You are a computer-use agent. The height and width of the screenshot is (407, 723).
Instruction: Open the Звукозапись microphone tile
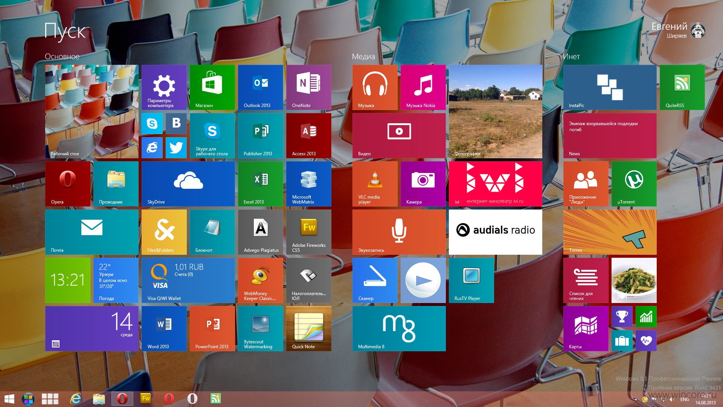(399, 232)
